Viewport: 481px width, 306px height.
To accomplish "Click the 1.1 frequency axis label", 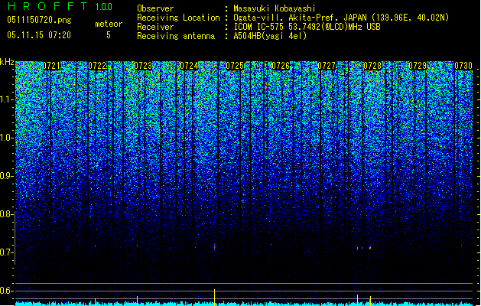I will point(7,99).
